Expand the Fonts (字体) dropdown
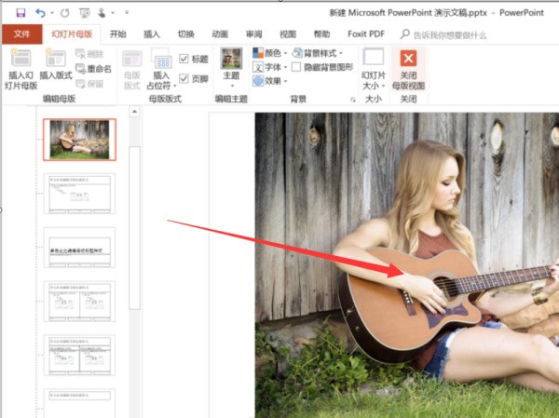The height and width of the screenshot is (418, 559). 269,67
